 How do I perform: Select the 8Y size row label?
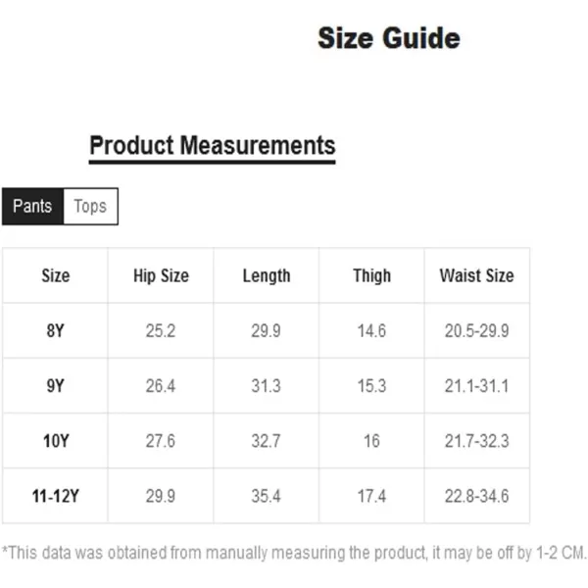pos(56,330)
